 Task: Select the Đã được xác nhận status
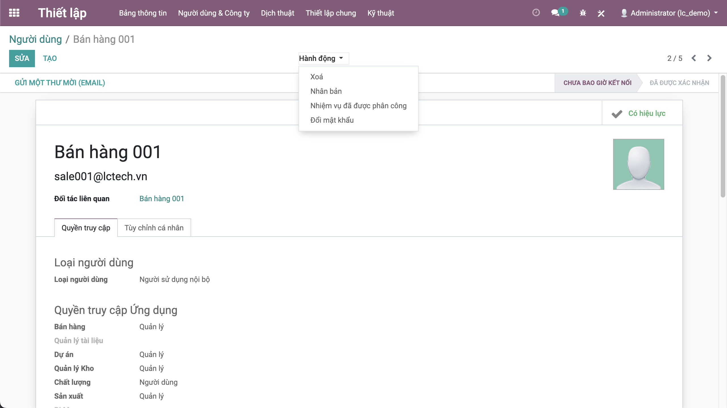point(679,83)
